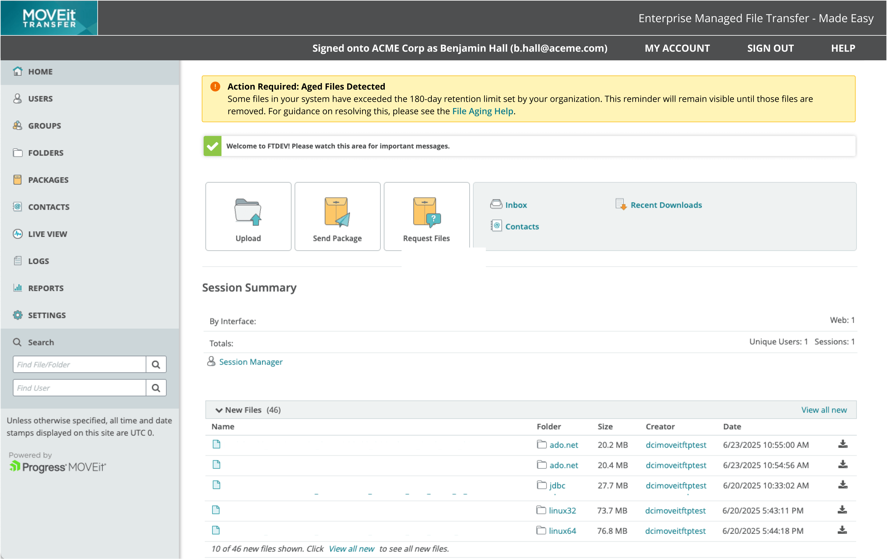Viewport: 887px width, 559px height.
Task: Open the linux32 folder link
Action: 562,510
